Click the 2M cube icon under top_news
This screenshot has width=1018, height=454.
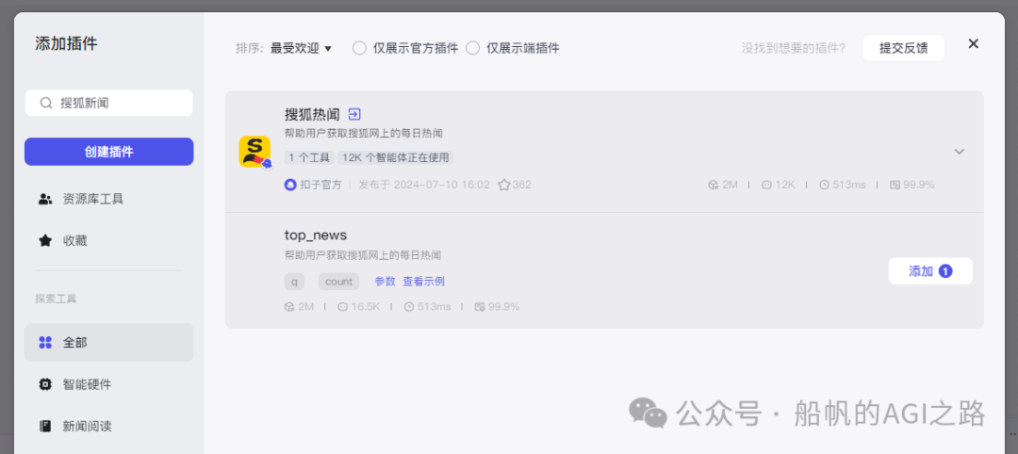pyautogui.click(x=289, y=307)
